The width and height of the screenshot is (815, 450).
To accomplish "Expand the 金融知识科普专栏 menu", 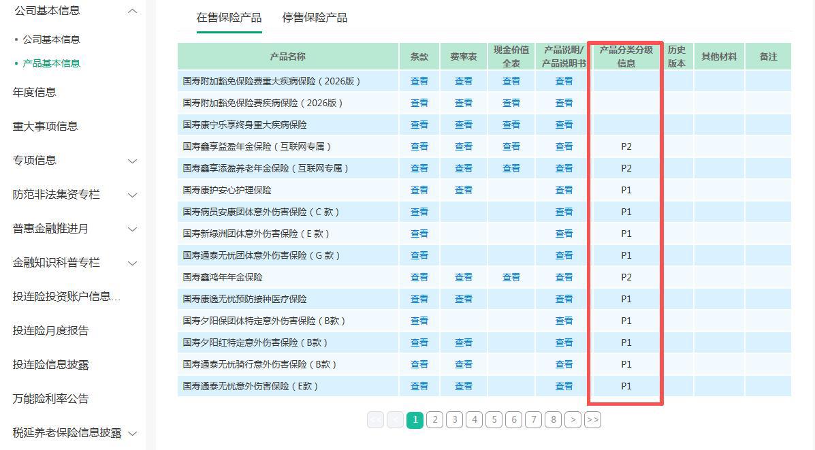I will 133,263.
